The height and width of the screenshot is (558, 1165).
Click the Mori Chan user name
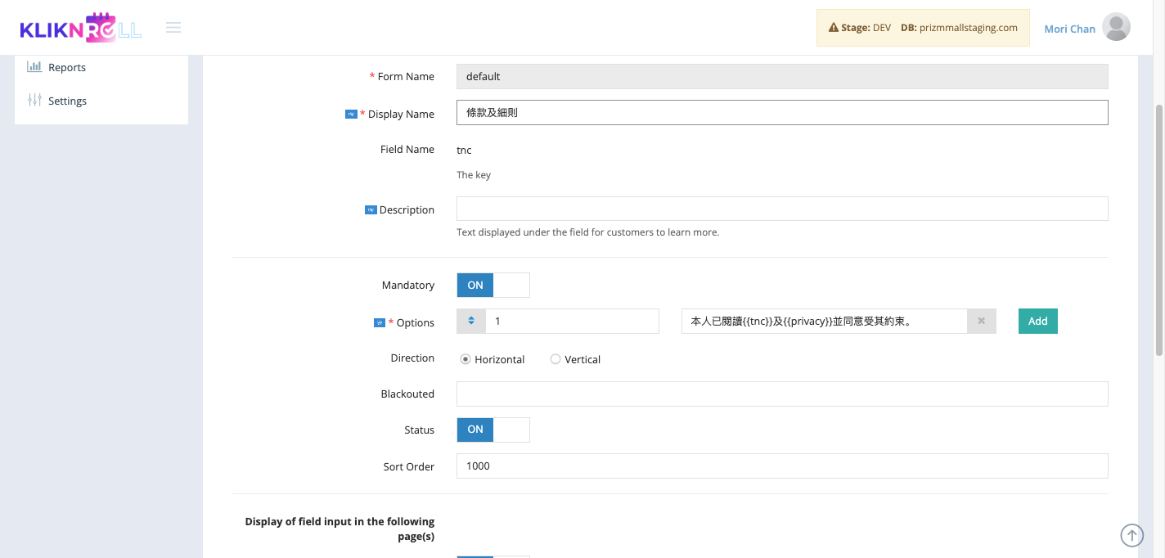(1069, 29)
